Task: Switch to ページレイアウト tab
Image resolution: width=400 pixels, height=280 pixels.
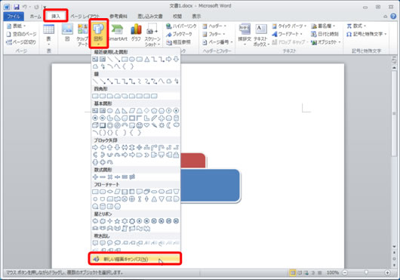Action: click(85, 17)
